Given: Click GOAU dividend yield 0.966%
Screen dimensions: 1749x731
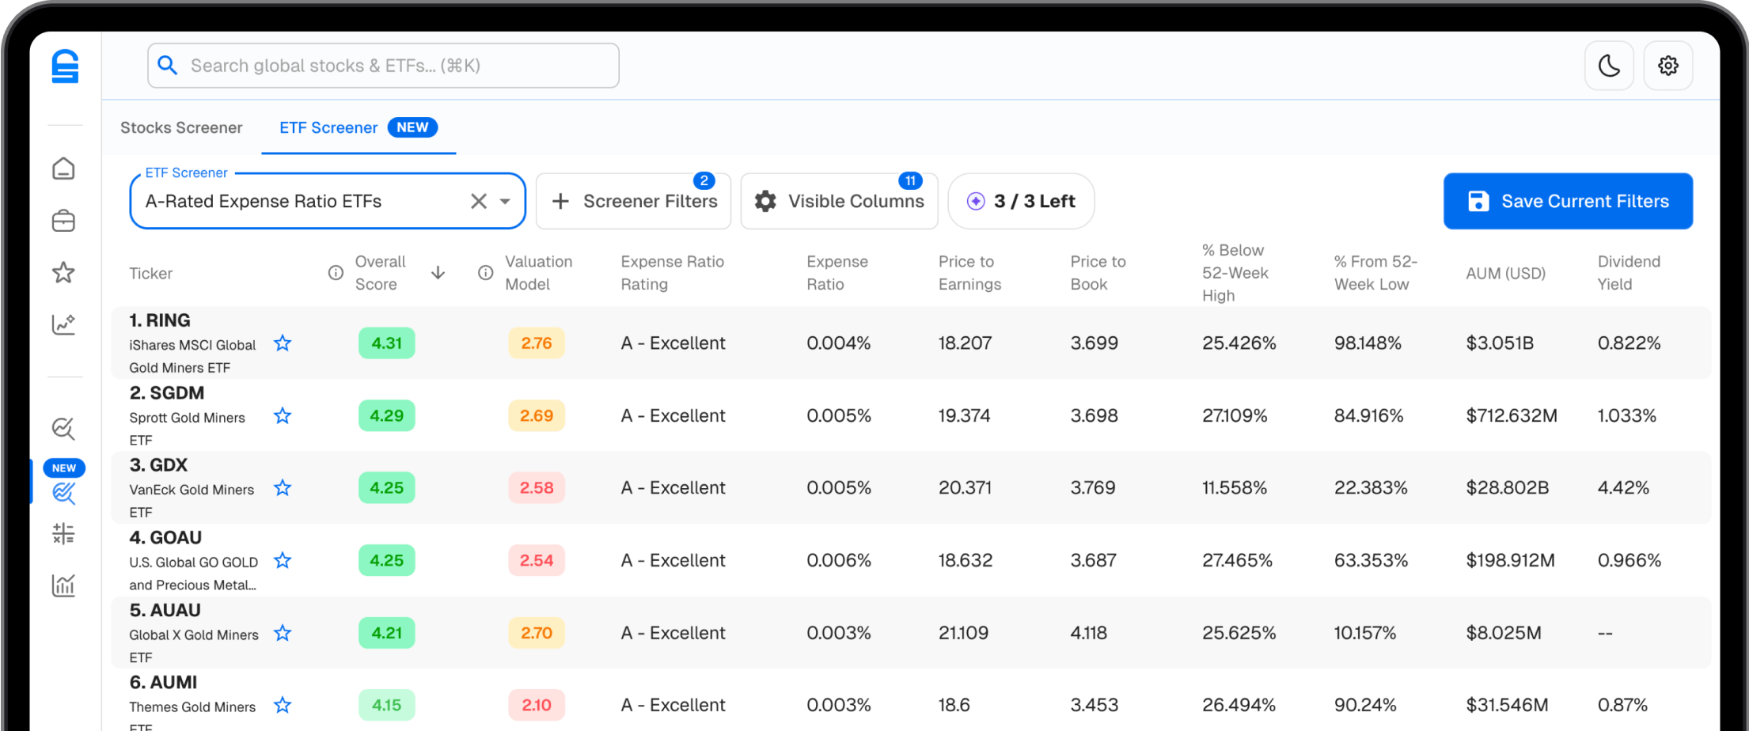Looking at the screenshot, I should [x=1629, y=560].
